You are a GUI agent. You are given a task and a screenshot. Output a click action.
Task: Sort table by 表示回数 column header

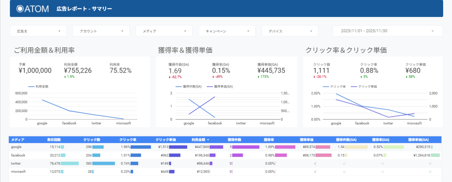54,140
